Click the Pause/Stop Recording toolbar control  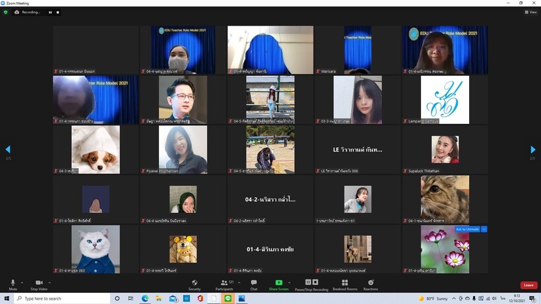click(x=311, y=283)
